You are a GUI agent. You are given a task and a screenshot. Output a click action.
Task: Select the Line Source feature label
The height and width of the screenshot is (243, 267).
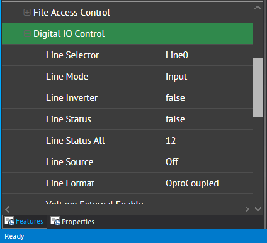coord(69,162)
